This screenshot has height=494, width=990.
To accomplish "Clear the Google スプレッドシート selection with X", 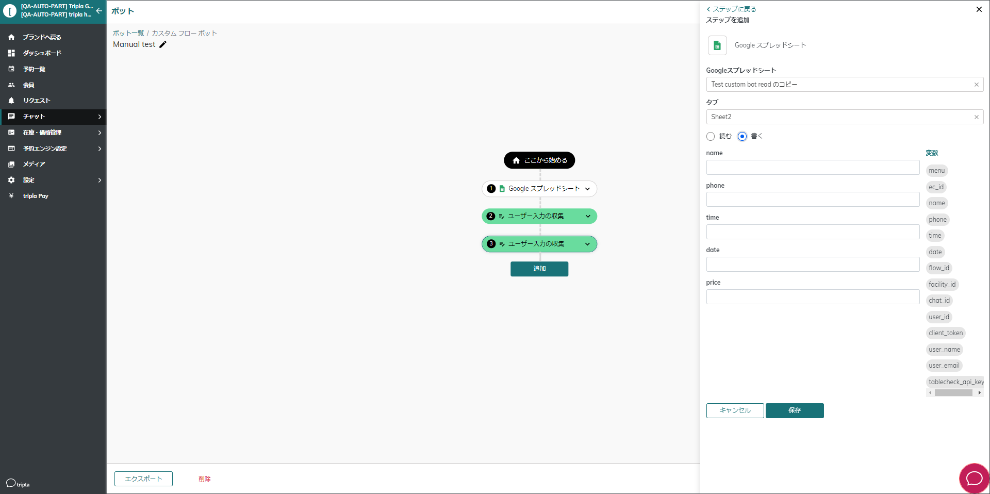I will click(976, 85).
